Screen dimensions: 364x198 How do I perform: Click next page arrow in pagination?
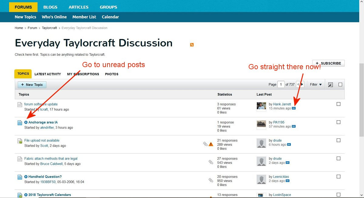(302, 85)
